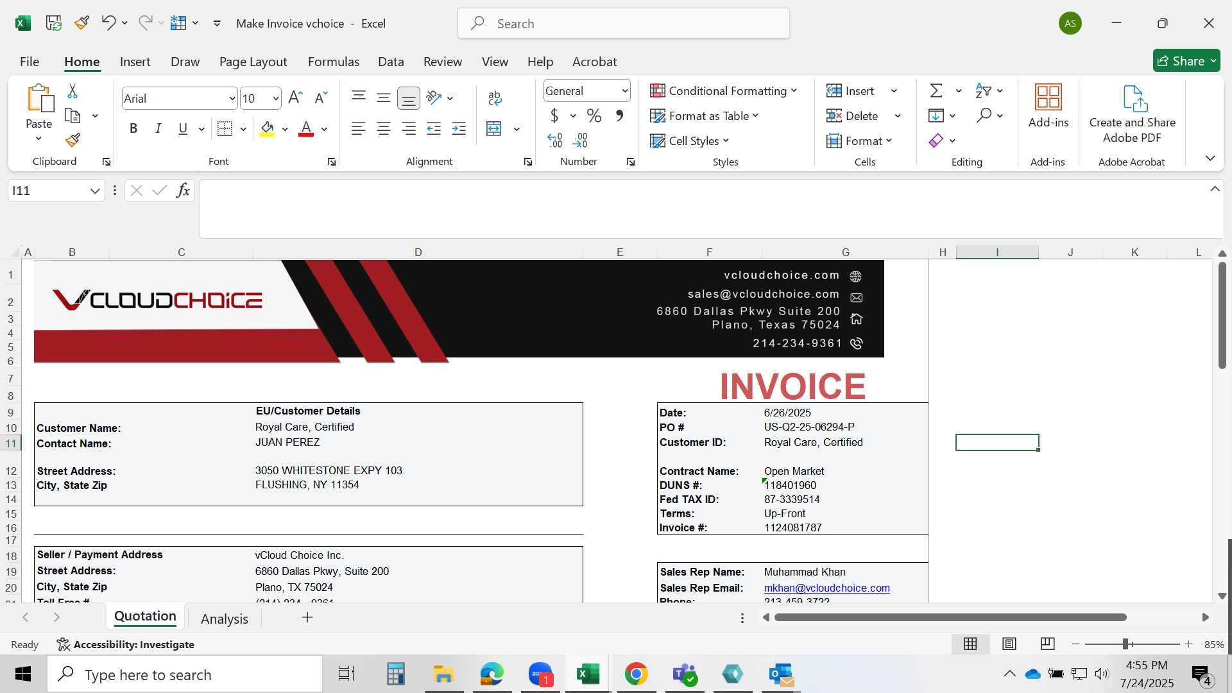Open the File tab
Screen dimensions: 1232x693
(30, 62)
